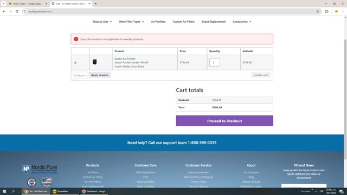Viewport: 347px width, 195px height.
Task: Open the Austin Air Purifier product link
Action: pos(125,59)
